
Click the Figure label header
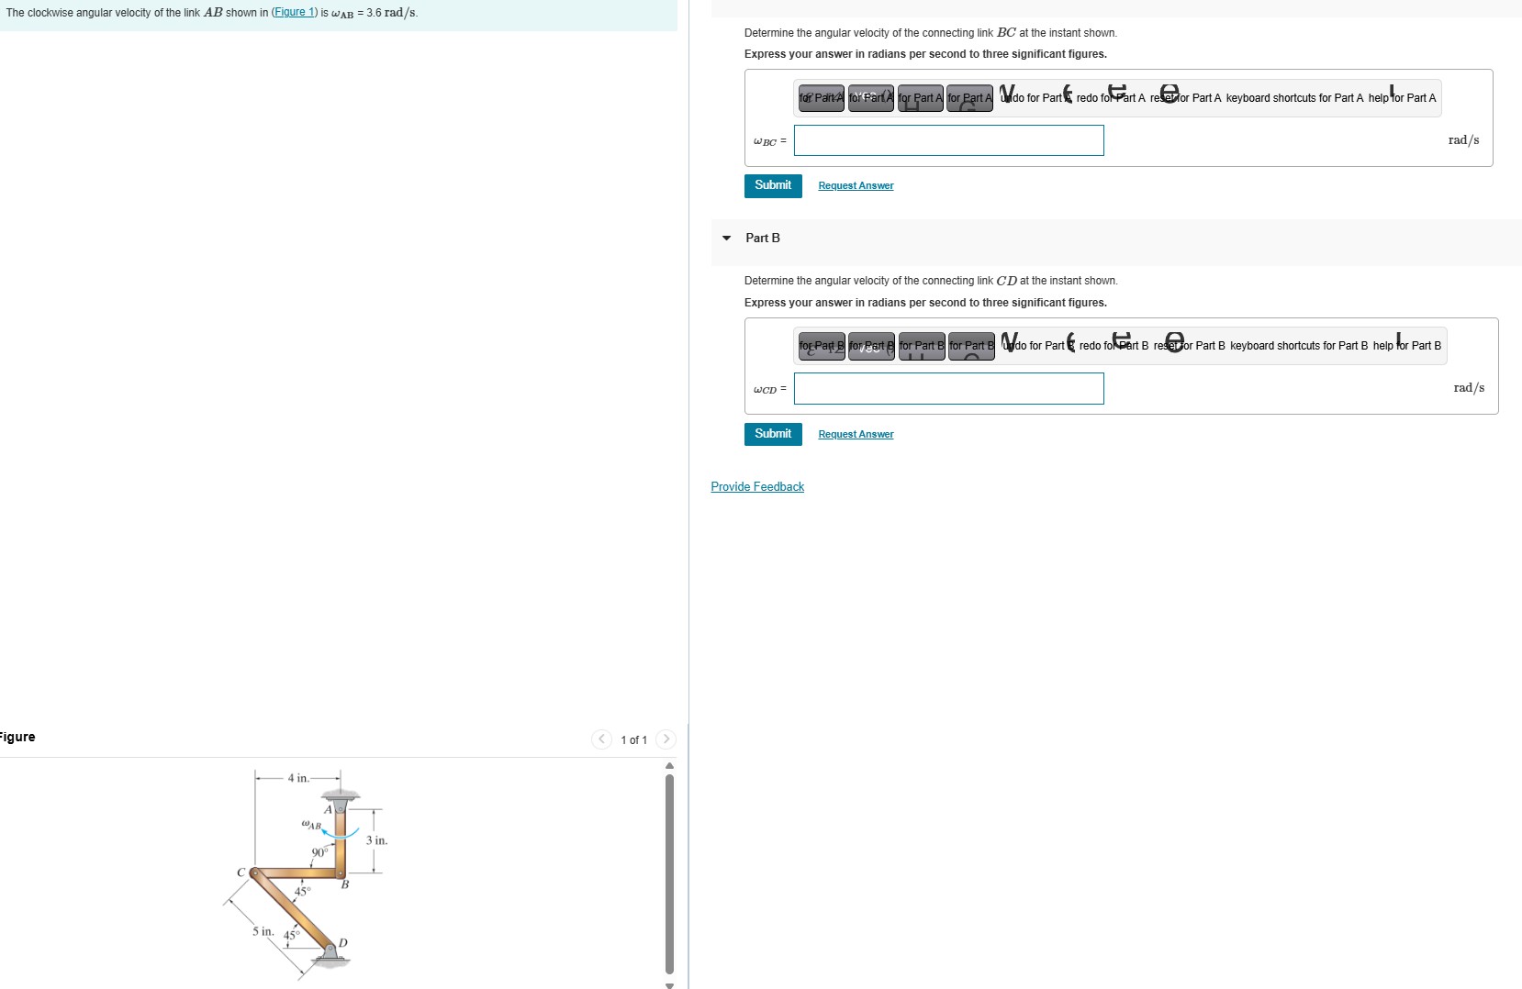(x=17, y=737)
